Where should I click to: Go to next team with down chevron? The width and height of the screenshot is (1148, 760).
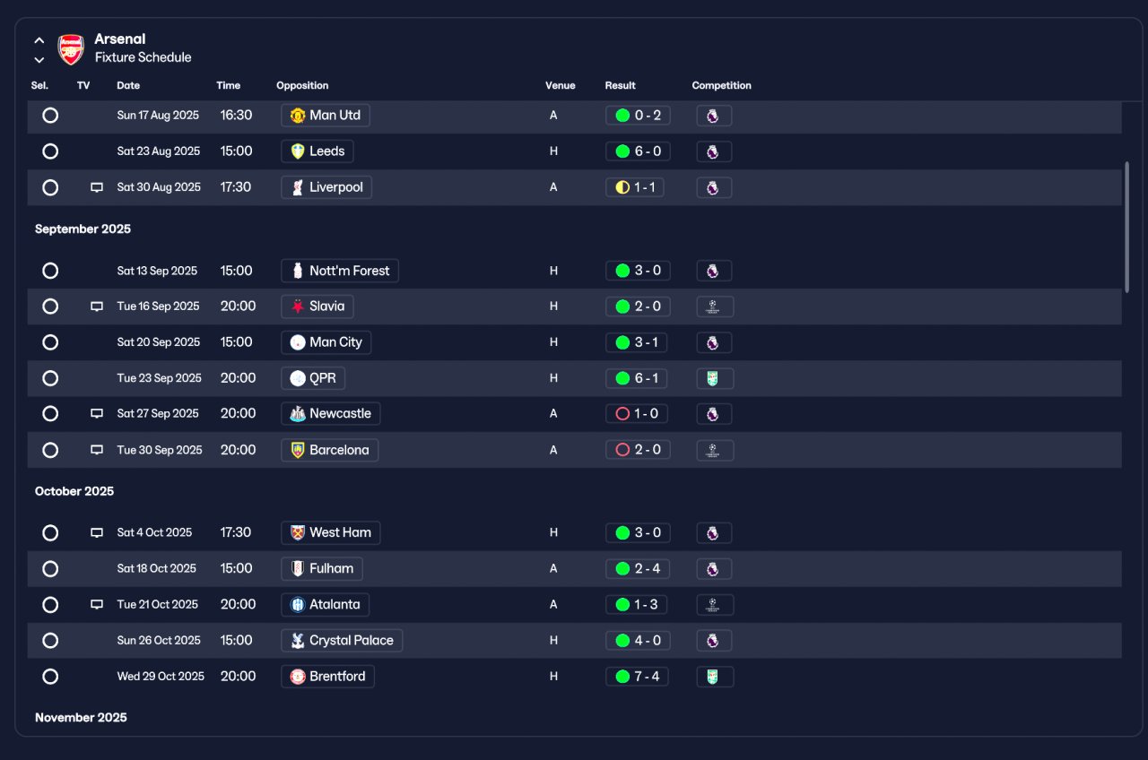39,60
